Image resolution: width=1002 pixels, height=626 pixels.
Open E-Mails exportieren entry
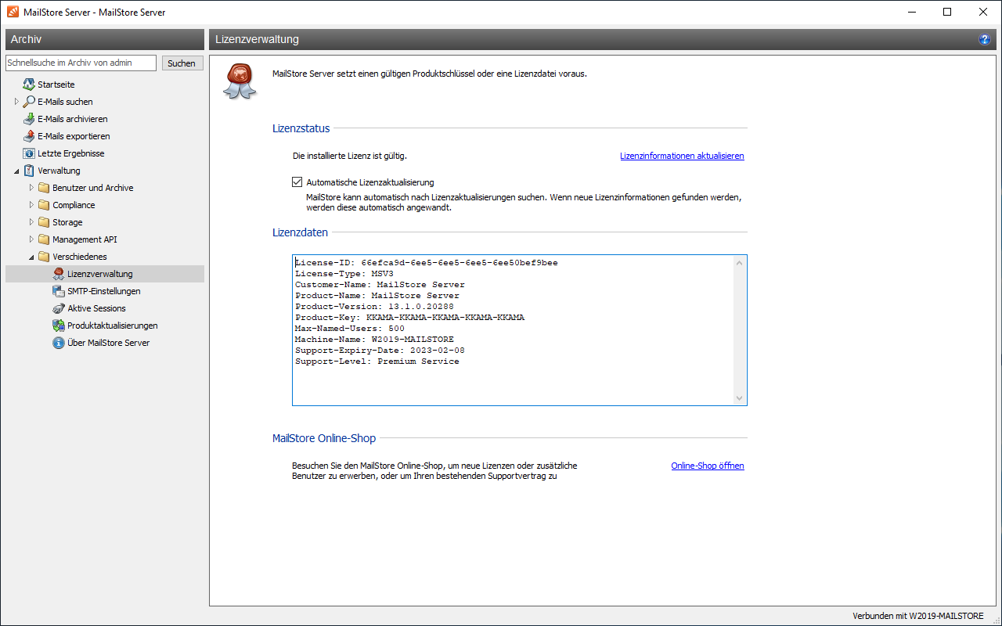pos(74,136)
